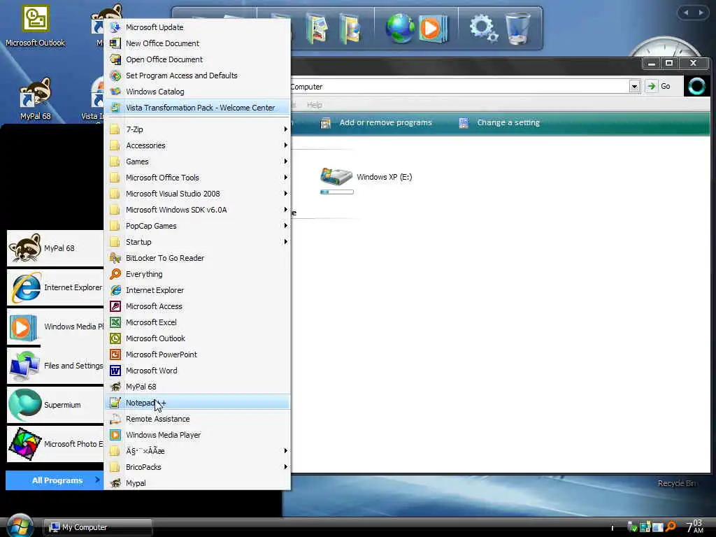Open Microsoft Outlook desktop shortcut
This screenshot has height=537, width=716.
[x=35, y=26]
